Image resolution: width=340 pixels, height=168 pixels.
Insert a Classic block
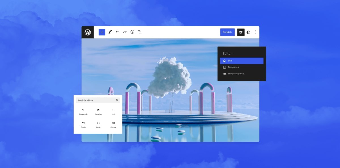point(113,125)
